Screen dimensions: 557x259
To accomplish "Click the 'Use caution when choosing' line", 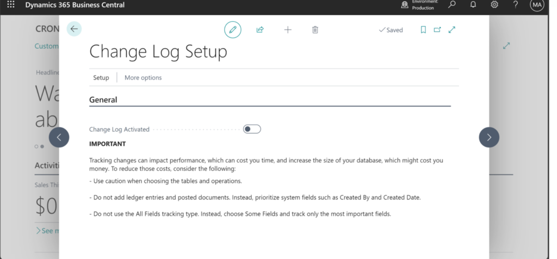I will (x=165, y=181).
